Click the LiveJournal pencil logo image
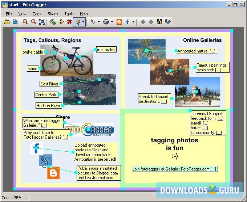247x202 pixels. [45, 161]
